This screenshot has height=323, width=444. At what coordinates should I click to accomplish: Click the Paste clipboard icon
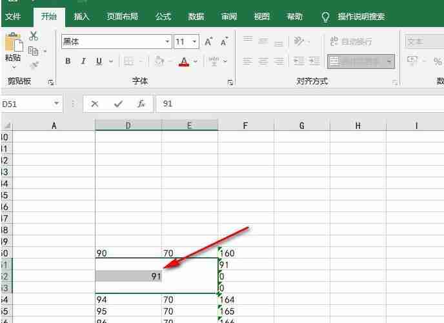(14, 42)
